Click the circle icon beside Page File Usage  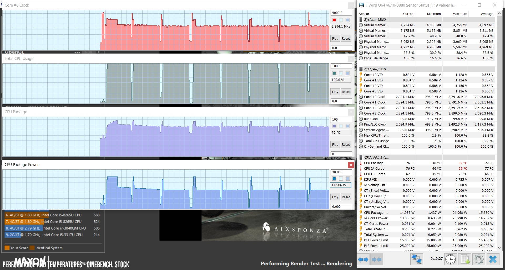tap(361, 58)
